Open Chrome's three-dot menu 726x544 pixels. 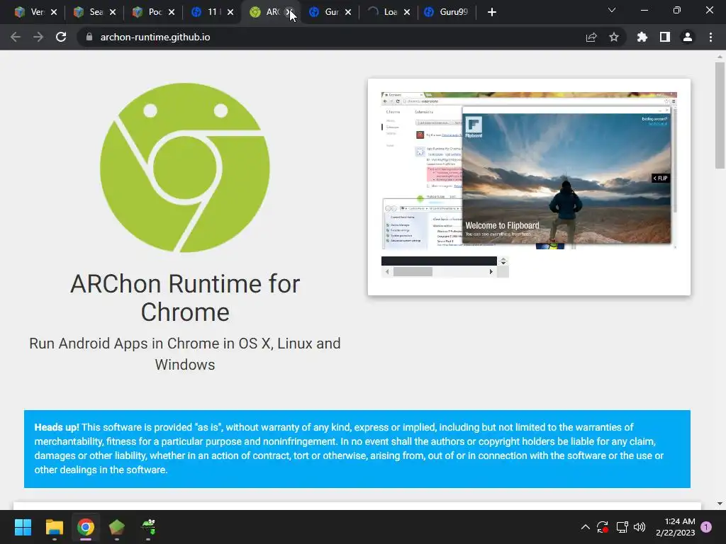coord(710,37)
